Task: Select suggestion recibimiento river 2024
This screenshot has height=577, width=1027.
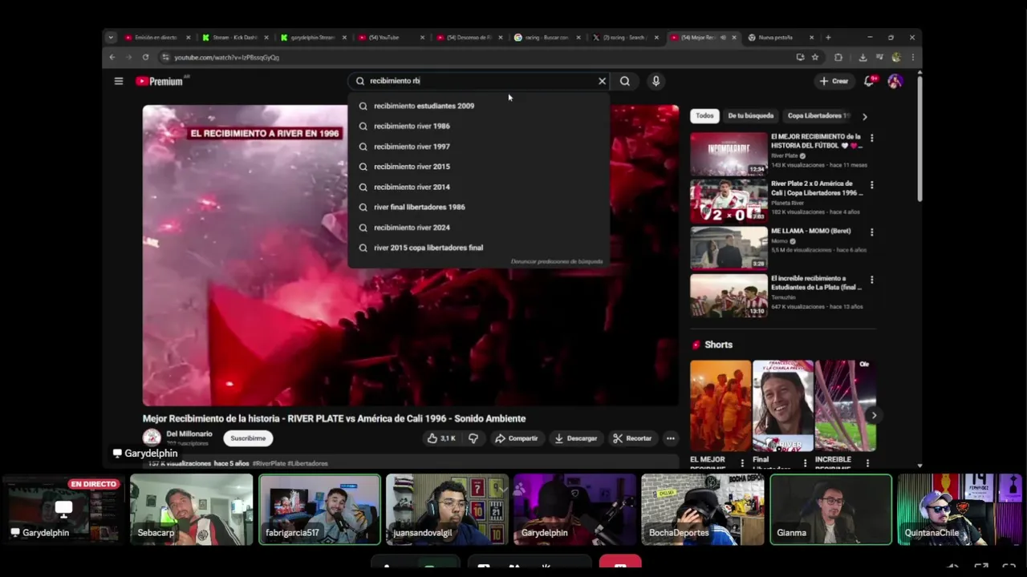Action: point(478,228)
